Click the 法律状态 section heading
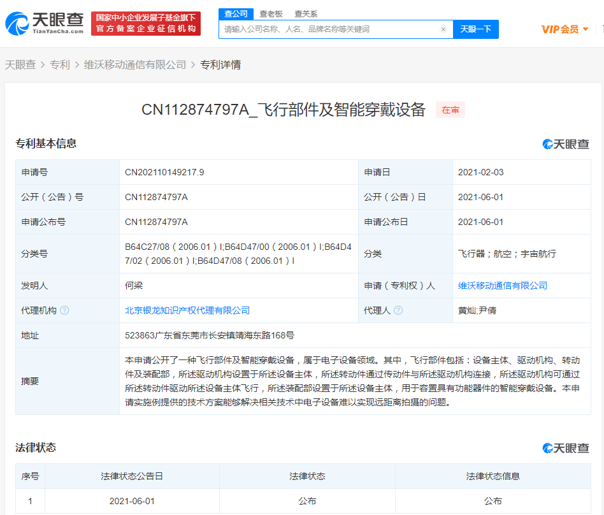This screenshot has width=604, height=515. click(36, 447)
